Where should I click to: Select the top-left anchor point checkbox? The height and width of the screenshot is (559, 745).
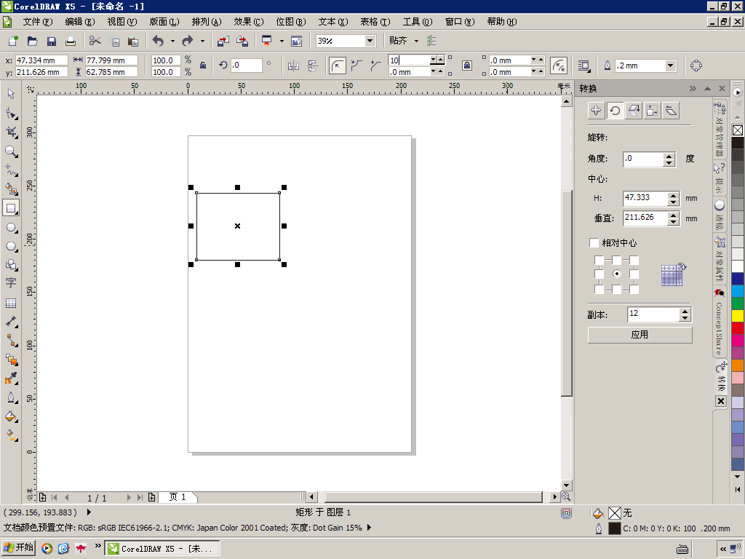point(599,261)
